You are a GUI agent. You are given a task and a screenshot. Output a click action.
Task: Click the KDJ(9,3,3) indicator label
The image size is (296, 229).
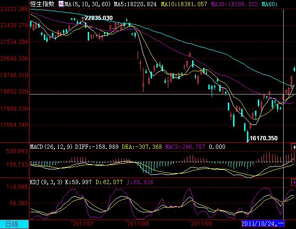[x=46, y=182]
